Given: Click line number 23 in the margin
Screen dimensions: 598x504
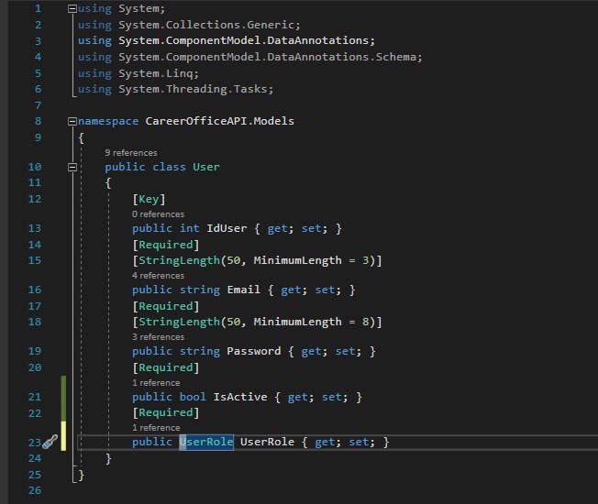Looking at the screenshot, I should (35, 443).
